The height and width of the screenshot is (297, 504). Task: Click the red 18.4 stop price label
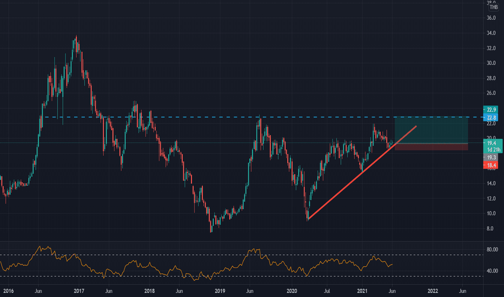[x=491, y=165]
